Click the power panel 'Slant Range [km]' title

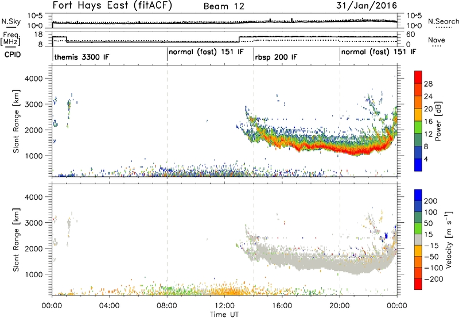tap(16, 121)
